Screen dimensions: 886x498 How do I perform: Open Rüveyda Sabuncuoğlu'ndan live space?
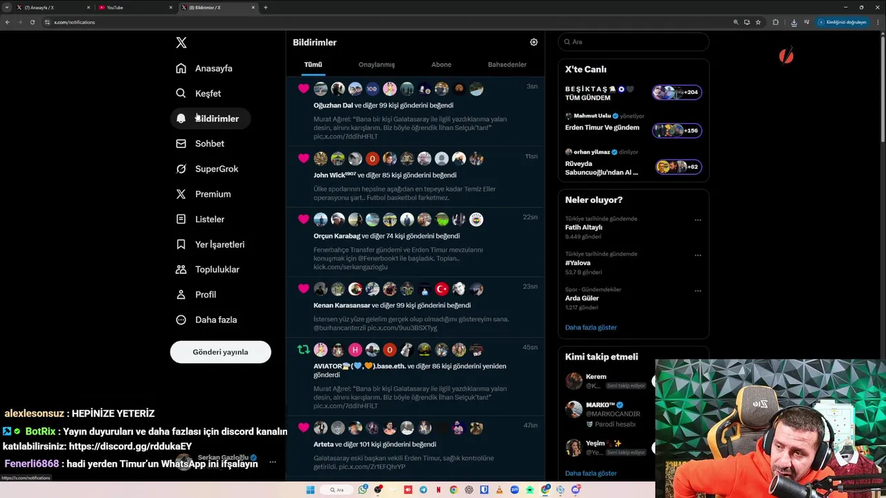tap(633, 164)
